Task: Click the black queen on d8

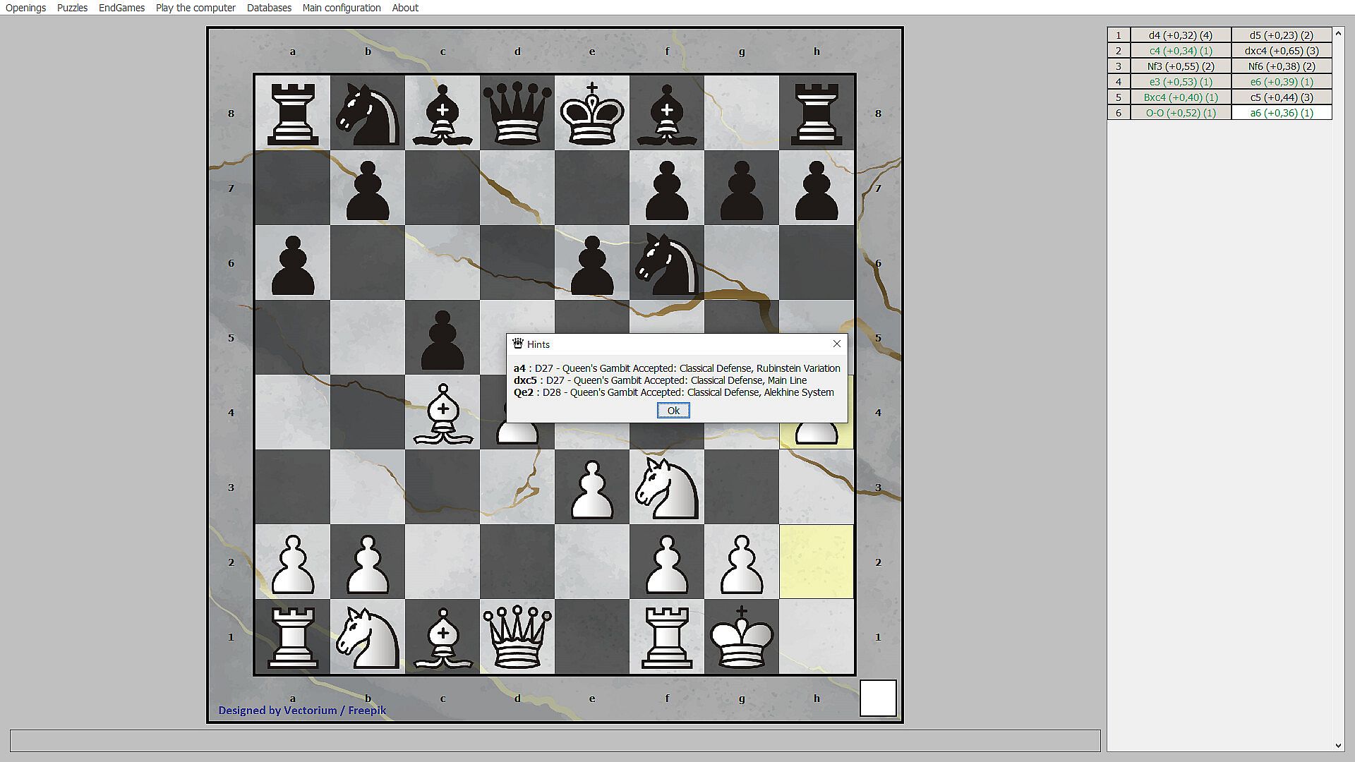Action: pyautogui.click(x=517, y=113)
